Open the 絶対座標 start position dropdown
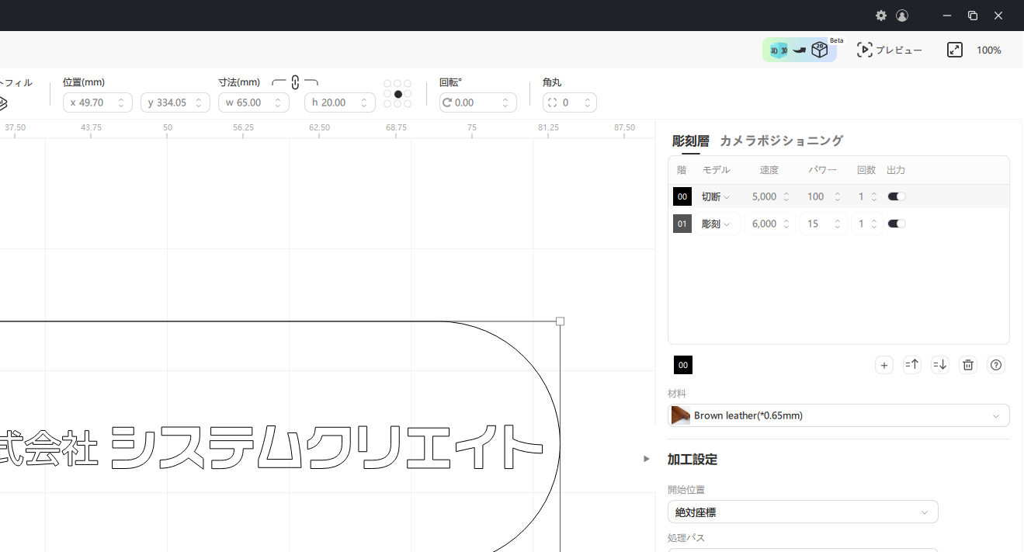 pyautogui.click(x=803, y=512)
